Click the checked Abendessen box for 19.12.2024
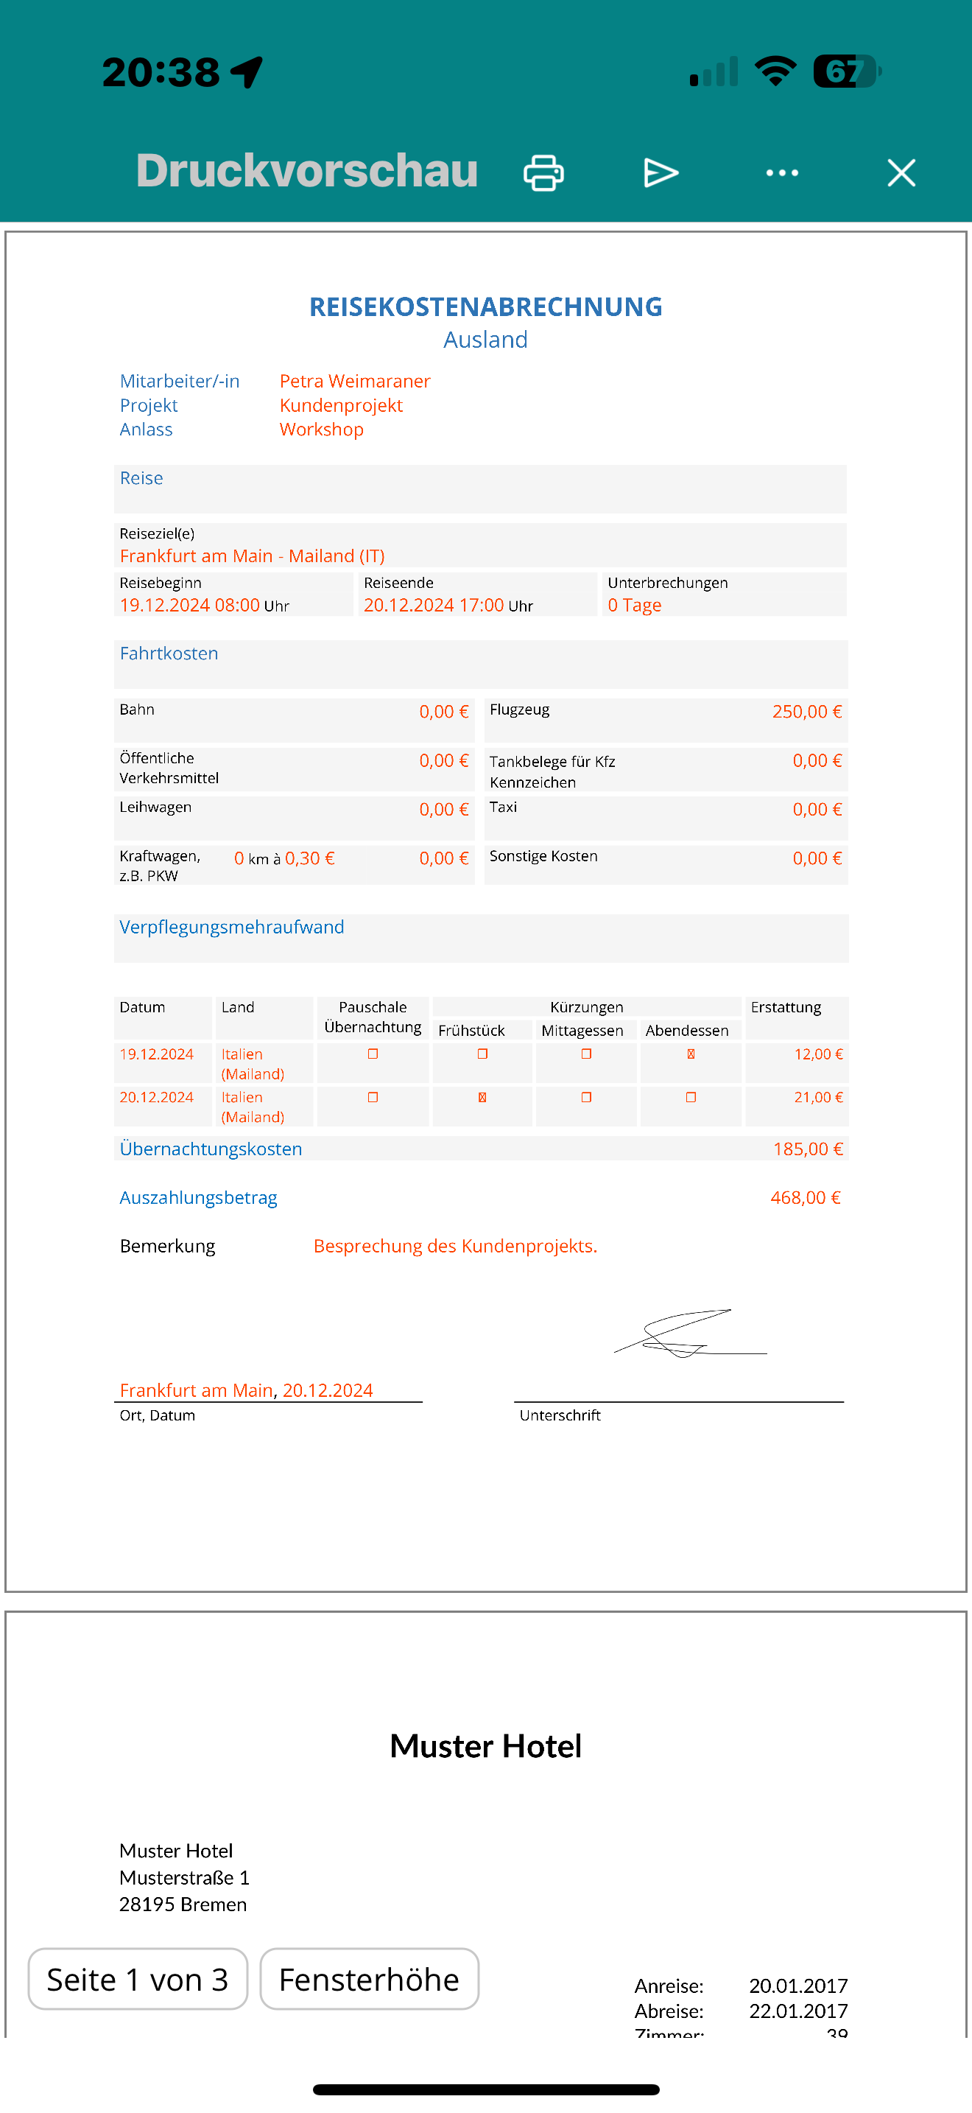972x2113 pixels. coord(691,1054)
